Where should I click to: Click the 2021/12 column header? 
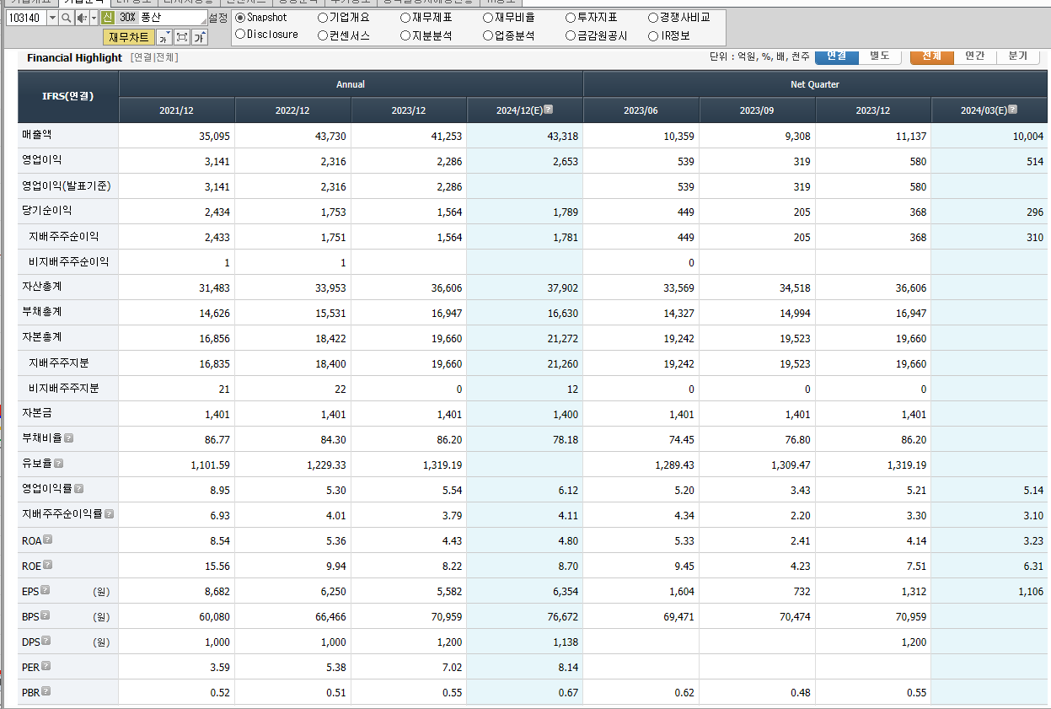(x=177, y=110)
